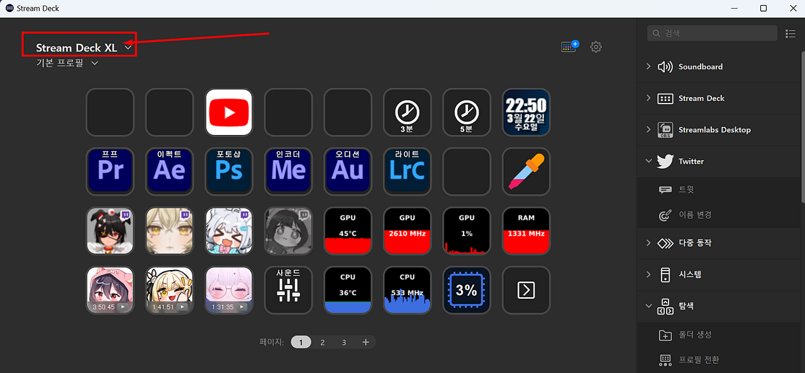
Task: Click the YouTube key on the deck
Action: [229, 112]
